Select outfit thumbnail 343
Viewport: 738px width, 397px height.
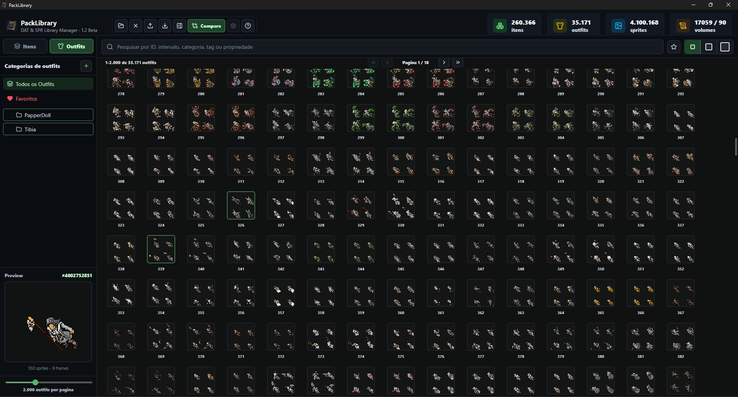pos(321,249)
